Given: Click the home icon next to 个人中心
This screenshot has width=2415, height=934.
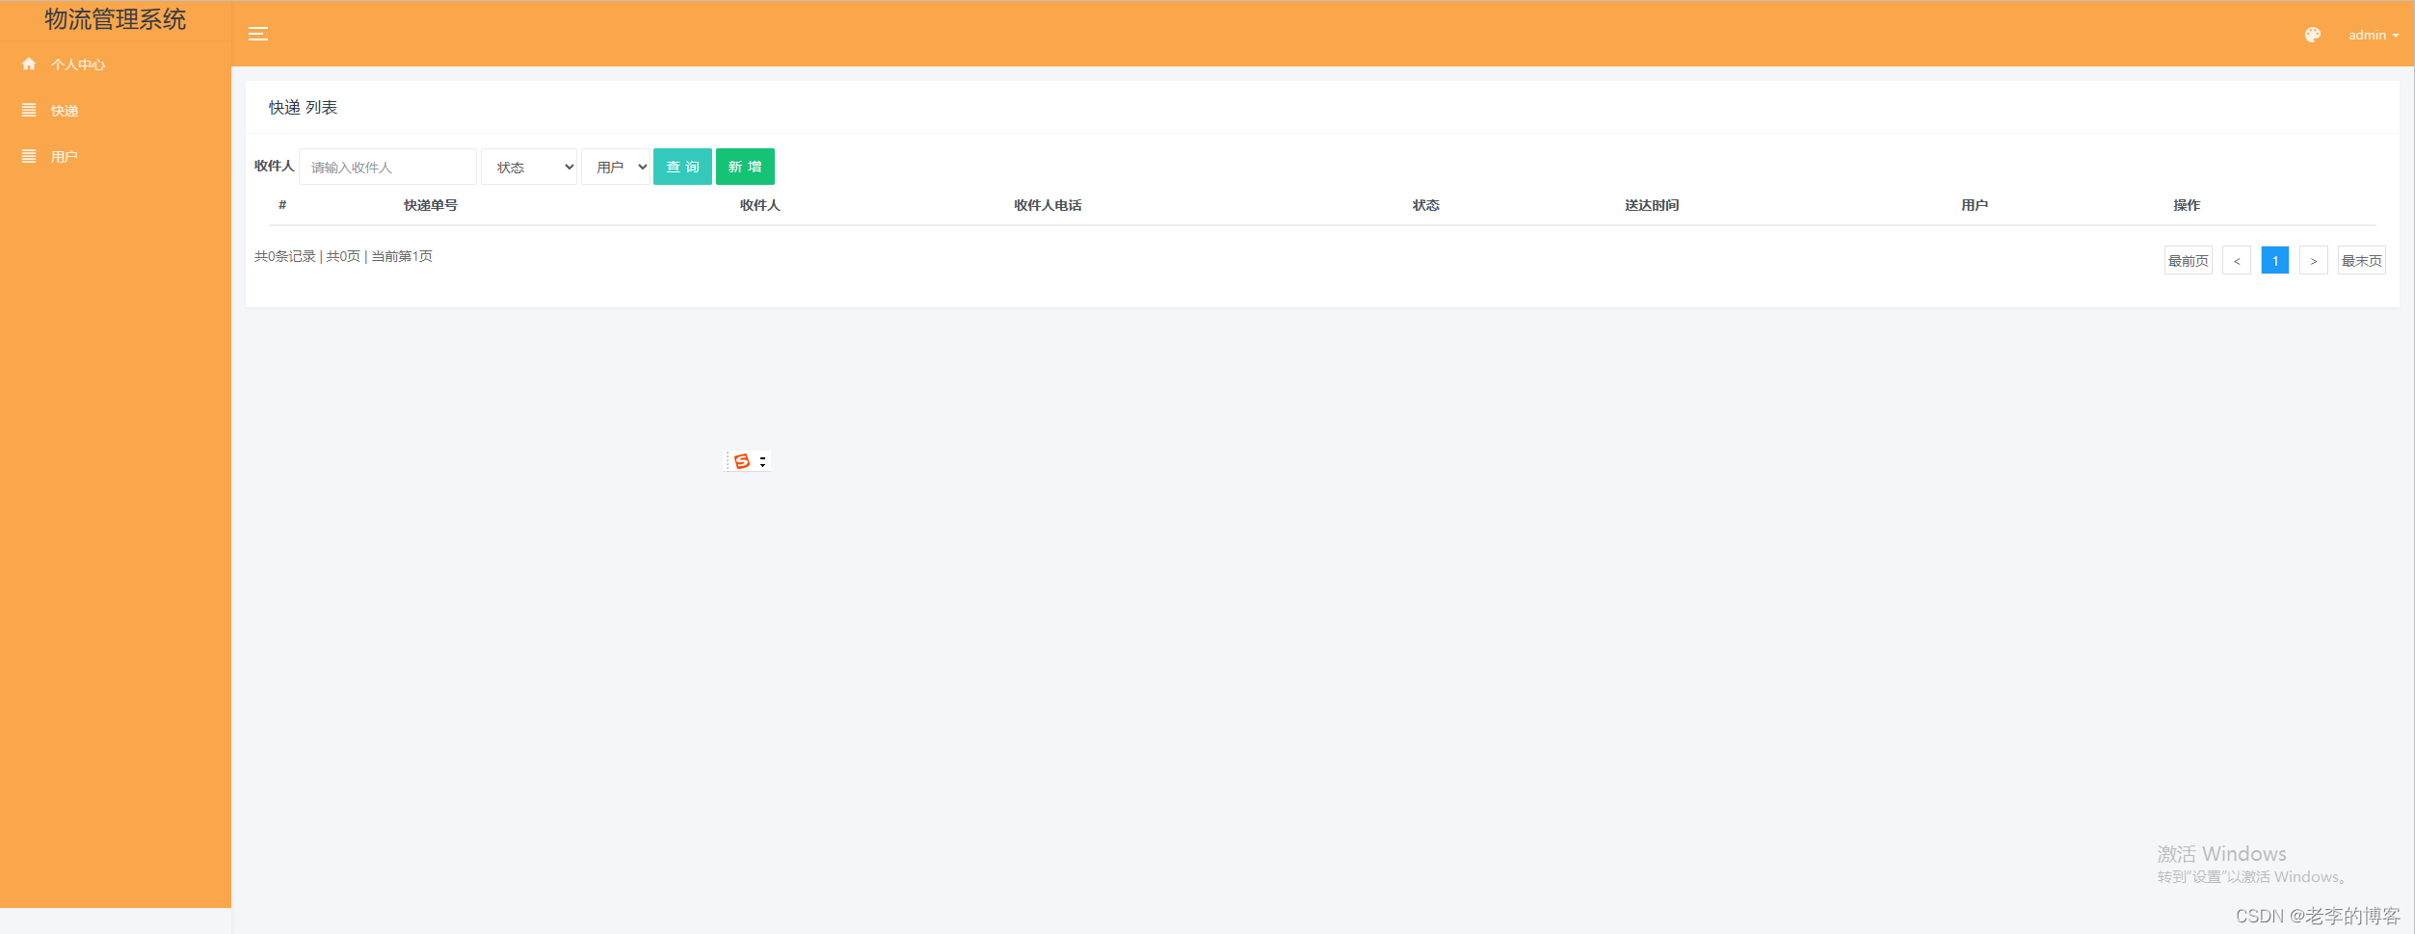Looking at the screenshot, I should tap(28, 64).
